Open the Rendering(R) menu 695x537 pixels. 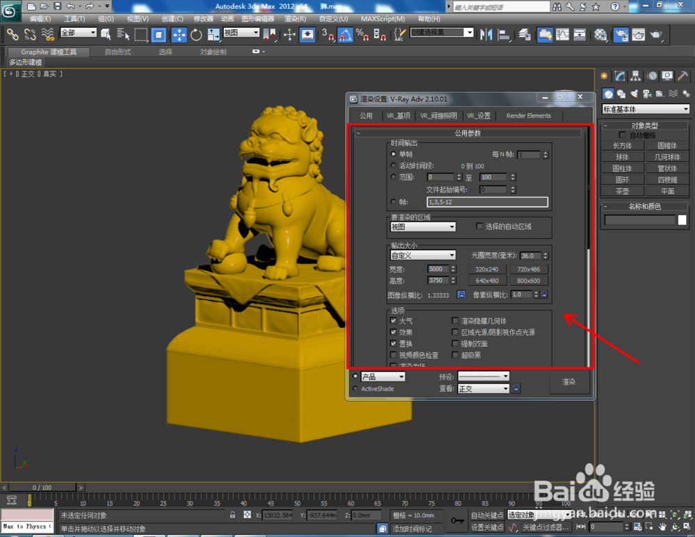(x=295, y=19)
